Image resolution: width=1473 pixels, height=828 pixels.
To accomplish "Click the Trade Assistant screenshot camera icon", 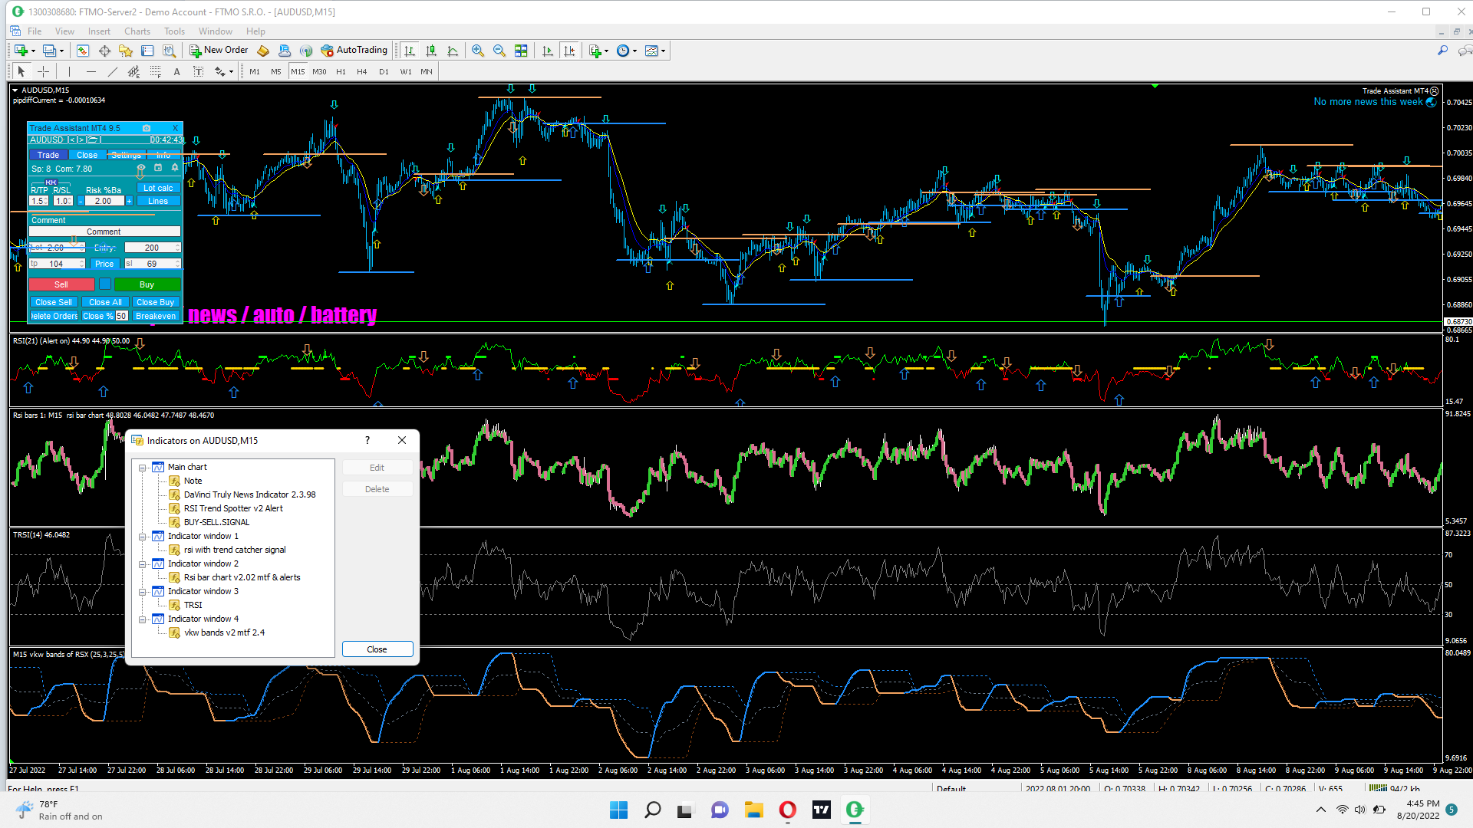I will click(147, 128).
